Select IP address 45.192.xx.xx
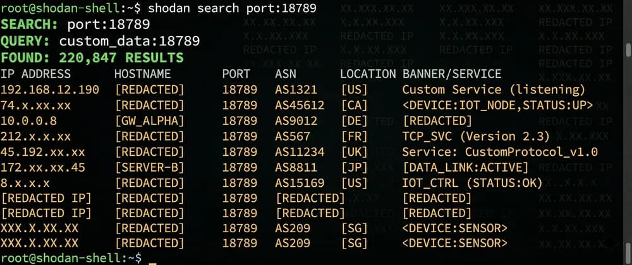Screen dimensions: 632x265 click(x=42, y=152)
